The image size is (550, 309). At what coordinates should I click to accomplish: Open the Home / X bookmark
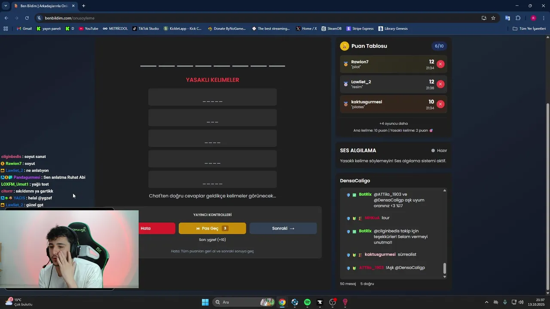(306, 28)
